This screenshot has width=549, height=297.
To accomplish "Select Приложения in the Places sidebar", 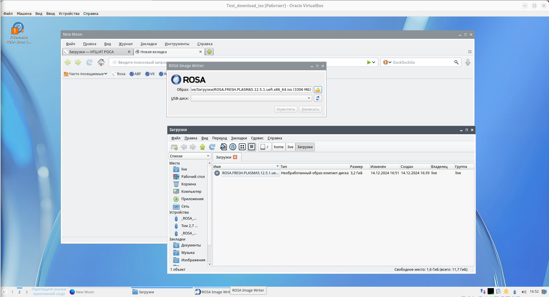I will click(x=189, y=199).
